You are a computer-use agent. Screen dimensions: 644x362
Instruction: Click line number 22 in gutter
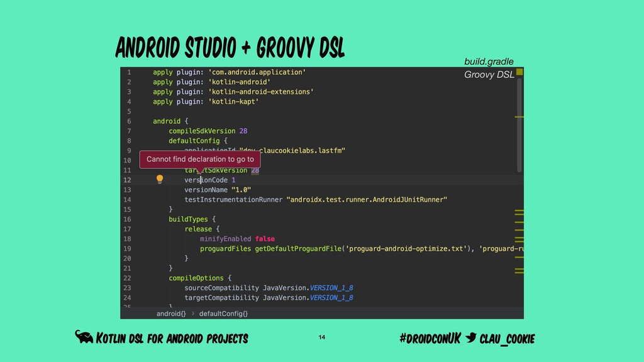tap(127, 278)
